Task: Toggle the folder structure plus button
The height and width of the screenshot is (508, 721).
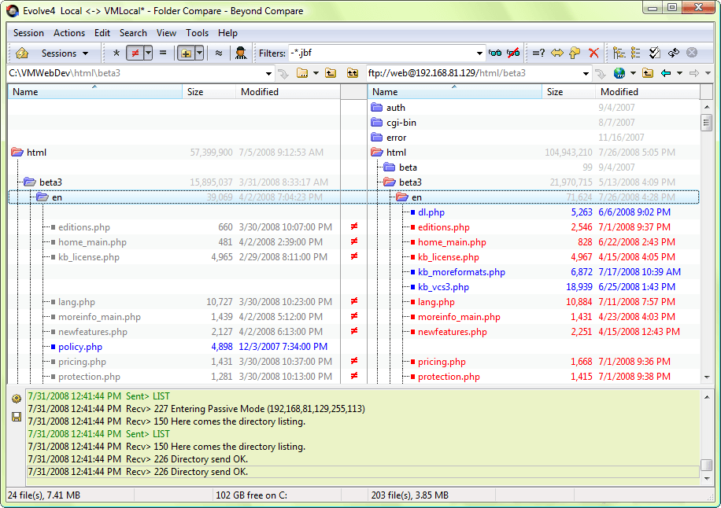Action: tap(186, 53)
